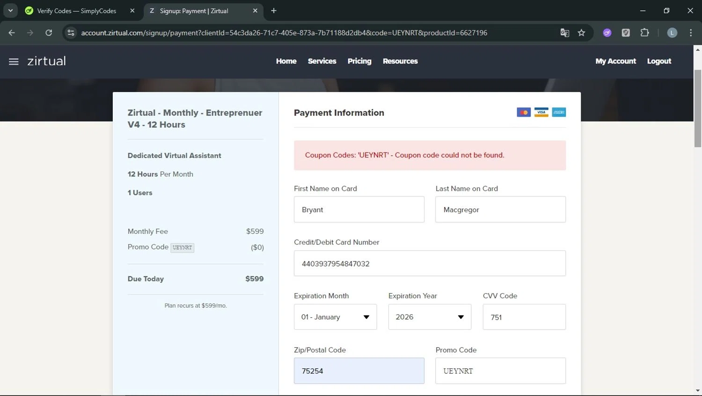This screenshot has width=702, height=396.
Task: Go forward in browser history
Action: [x=30, y=33]
